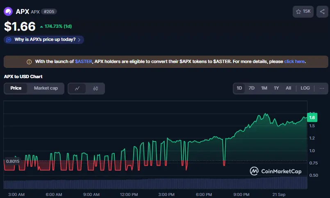
Task: Click the 3:00 AM time axis label
Action: pos(16,195)
